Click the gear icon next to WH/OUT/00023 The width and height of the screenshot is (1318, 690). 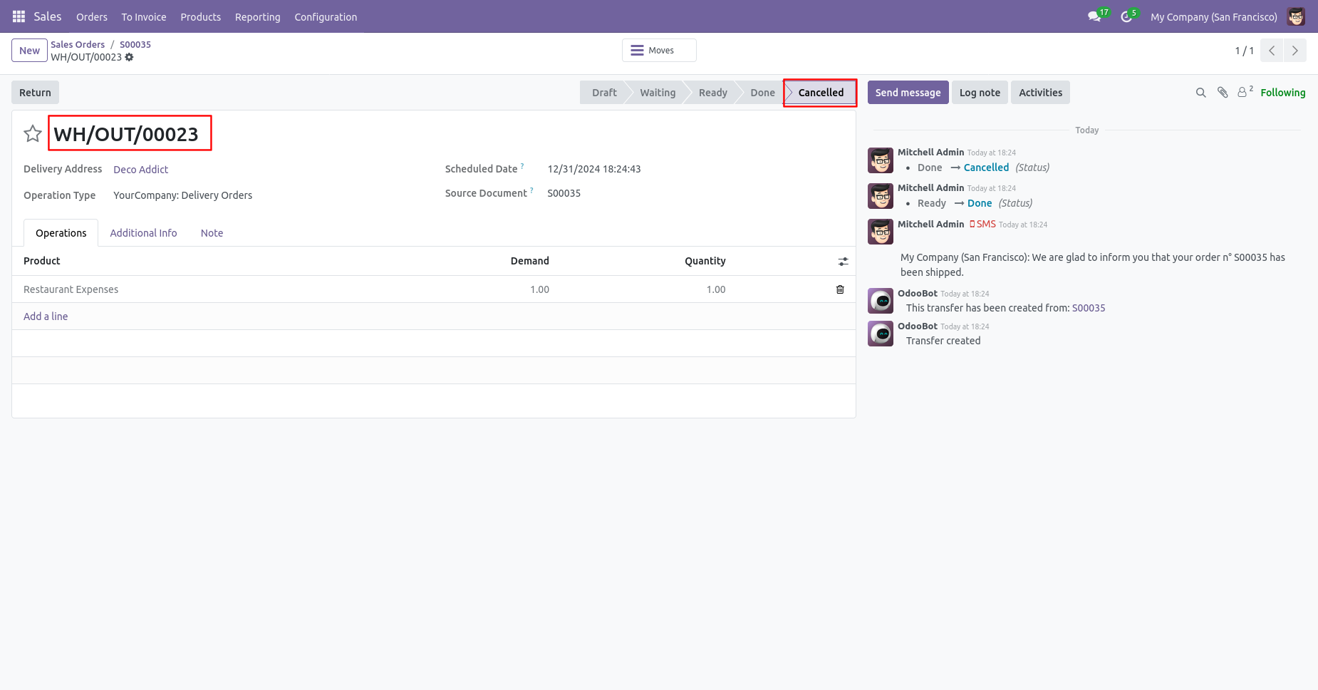(x=129, y=57)
